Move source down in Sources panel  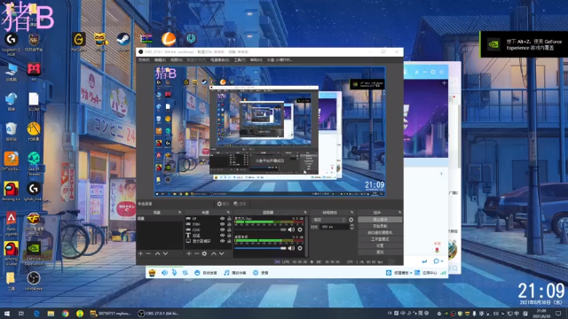(221, 254)
